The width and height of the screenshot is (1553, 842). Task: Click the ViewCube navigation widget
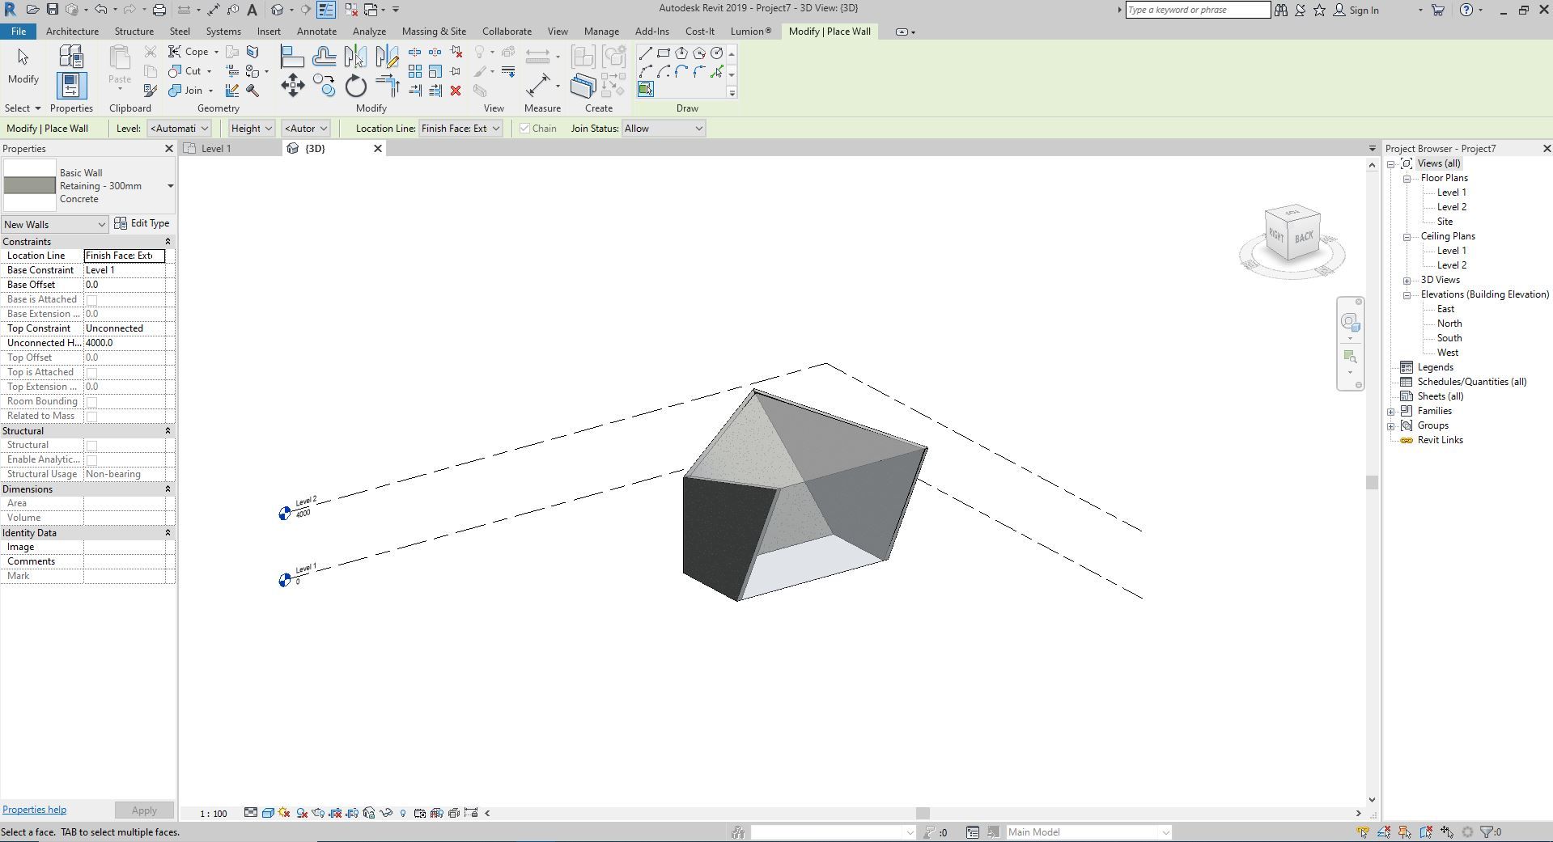click(1292, 235)
